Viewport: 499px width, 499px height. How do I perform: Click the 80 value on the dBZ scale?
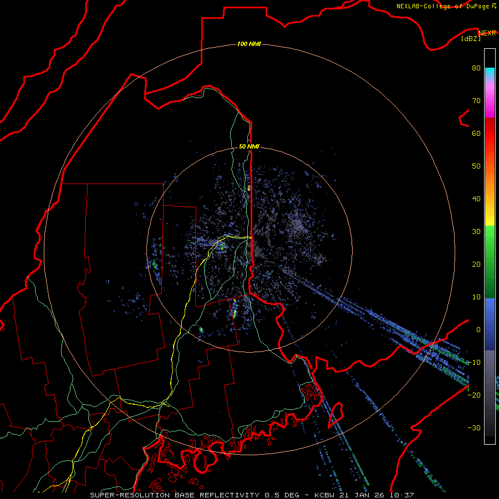pos(476,68)
